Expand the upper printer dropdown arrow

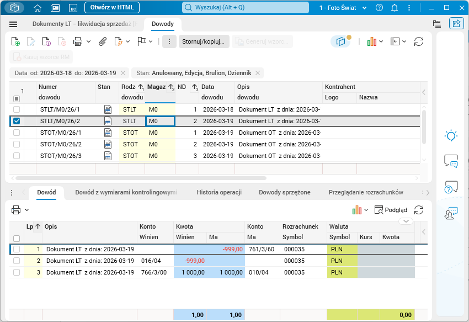coord(88,41)
